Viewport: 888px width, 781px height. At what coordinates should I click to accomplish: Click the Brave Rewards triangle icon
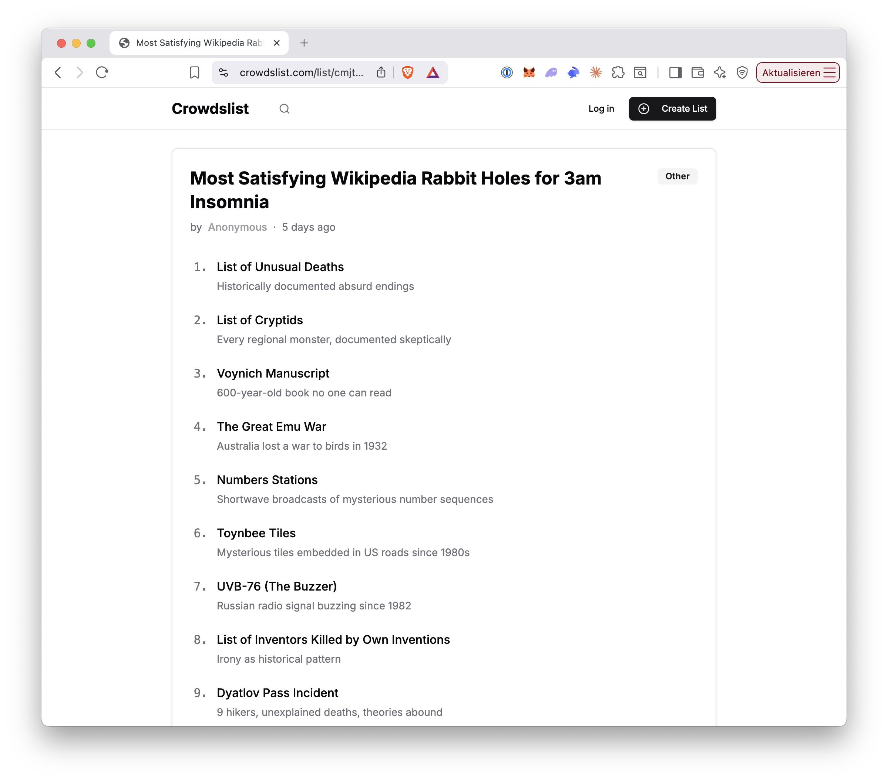432,72
